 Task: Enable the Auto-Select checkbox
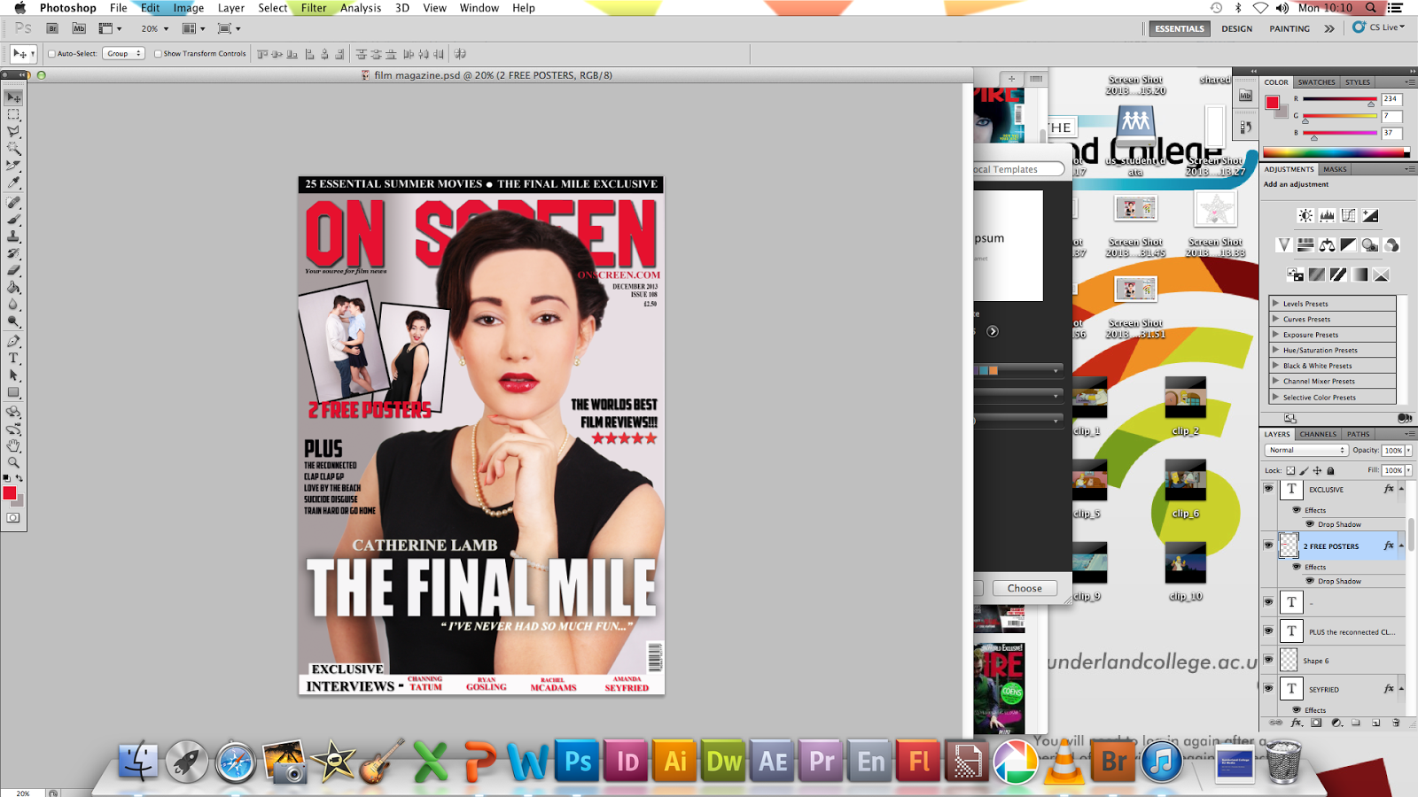[51, 53]
